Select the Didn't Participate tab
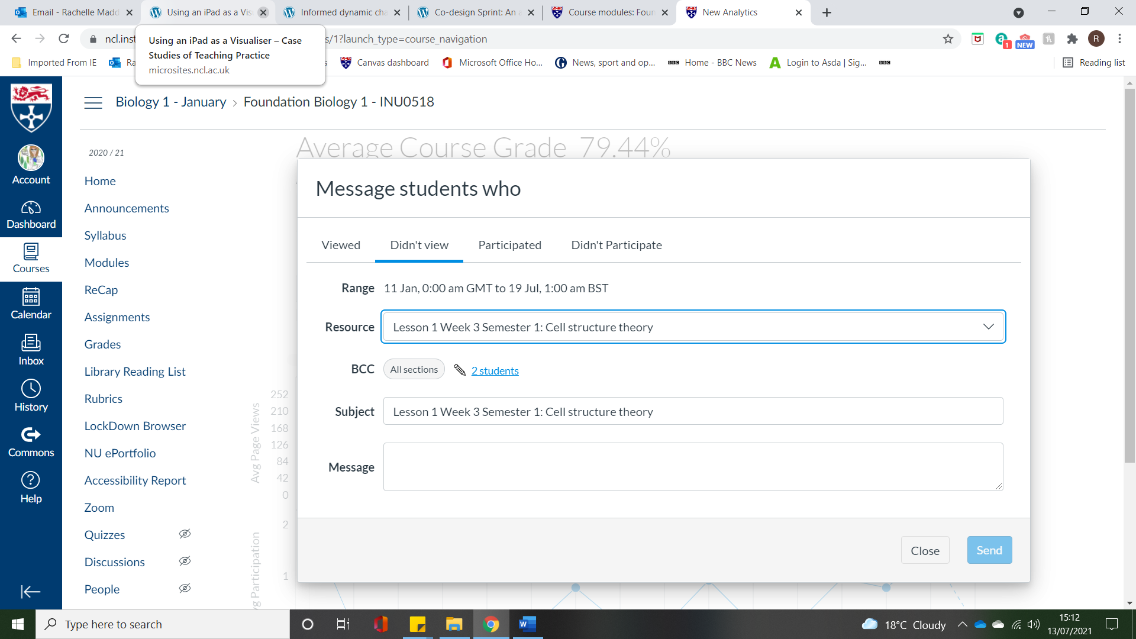 pos(616,245)
